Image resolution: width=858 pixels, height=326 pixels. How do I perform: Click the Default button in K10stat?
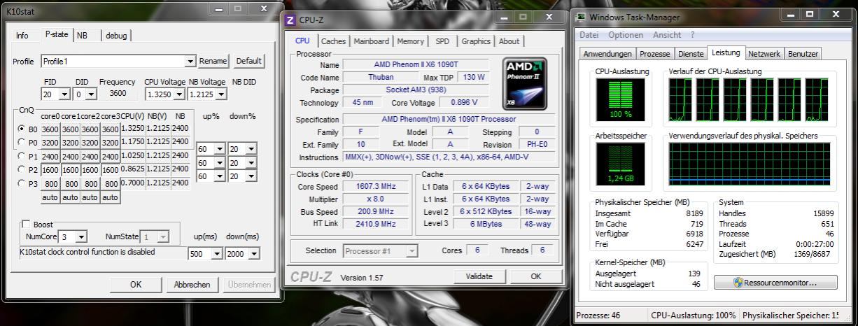[x=248, y=61]
